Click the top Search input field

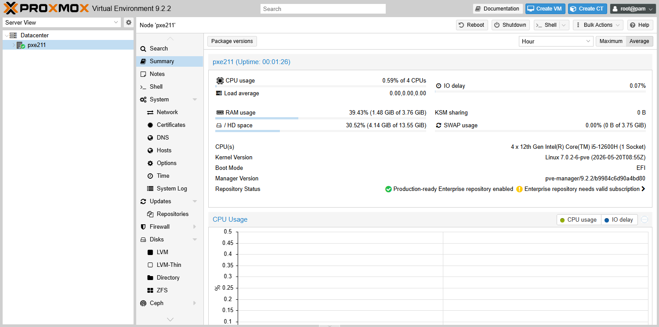(x=323, y=9)
